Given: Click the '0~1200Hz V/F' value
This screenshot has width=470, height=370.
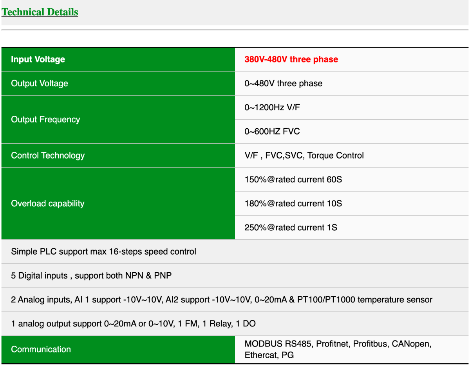Looking at the screenshot, I should tap(272, 108).
